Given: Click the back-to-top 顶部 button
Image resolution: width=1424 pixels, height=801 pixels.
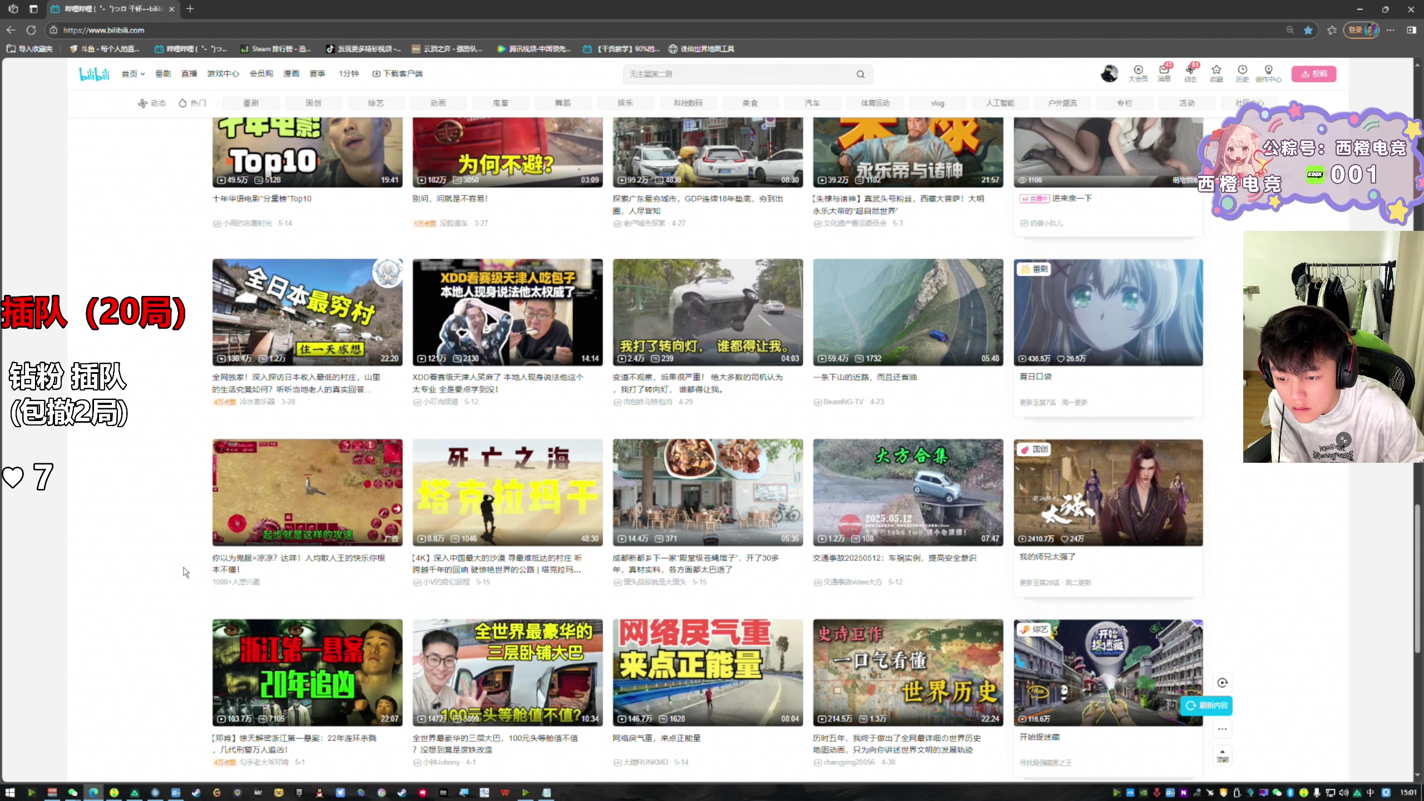Looking at the screenshot, I should coord(1222,755).
